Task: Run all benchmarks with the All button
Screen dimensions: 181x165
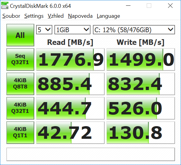Action: point(20,35)
